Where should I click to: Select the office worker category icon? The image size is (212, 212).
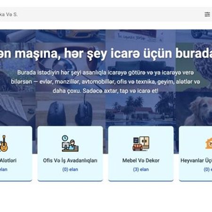pyautogui.click(x=70, y=143)
